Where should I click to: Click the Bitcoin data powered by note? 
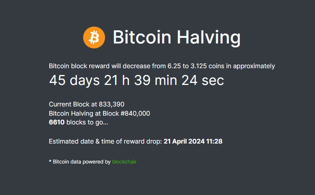tap(80, 162)
